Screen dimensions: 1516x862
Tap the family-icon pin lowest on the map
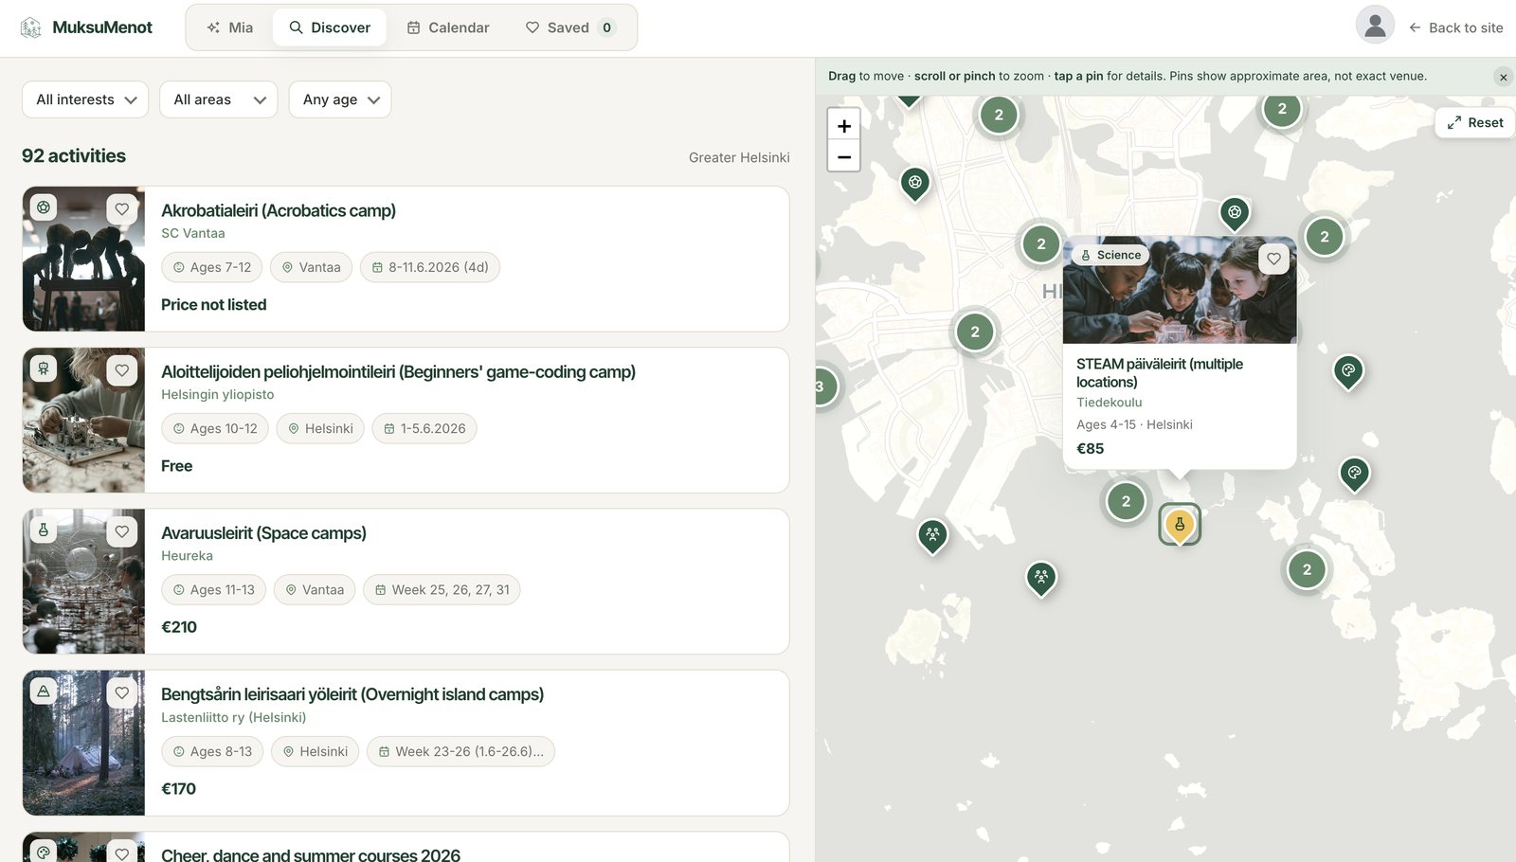coord(1041,577)
